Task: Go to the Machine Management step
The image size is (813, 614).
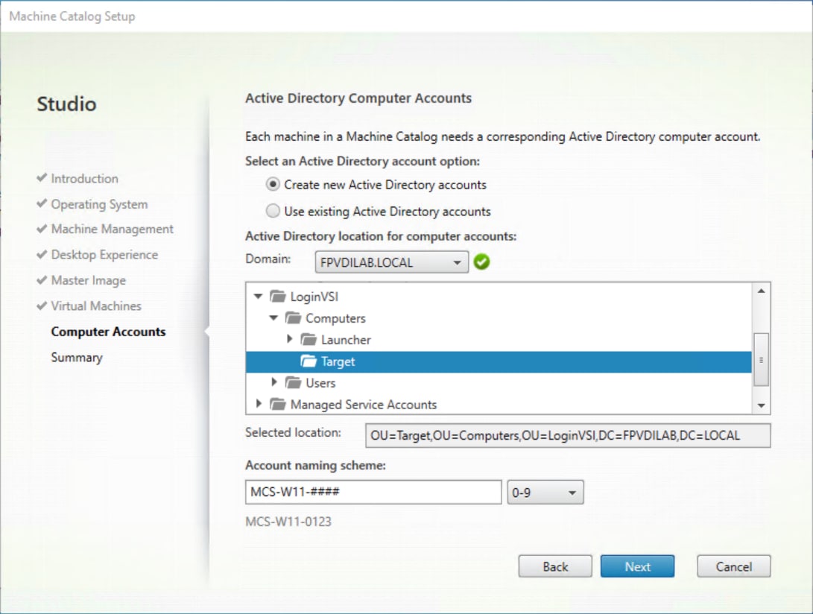Action: pyautogui.click(x=113, y=230)
